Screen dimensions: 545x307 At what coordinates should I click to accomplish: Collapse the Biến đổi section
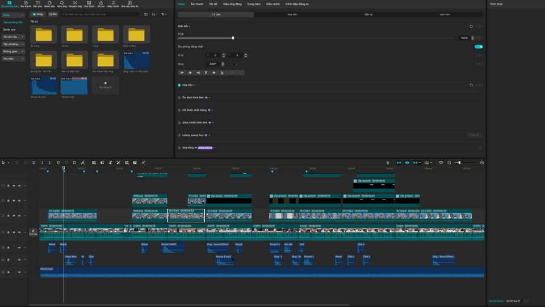click(190, 26)
